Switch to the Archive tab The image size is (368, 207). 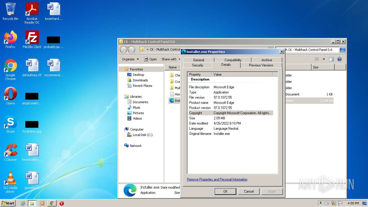[267, 60]
